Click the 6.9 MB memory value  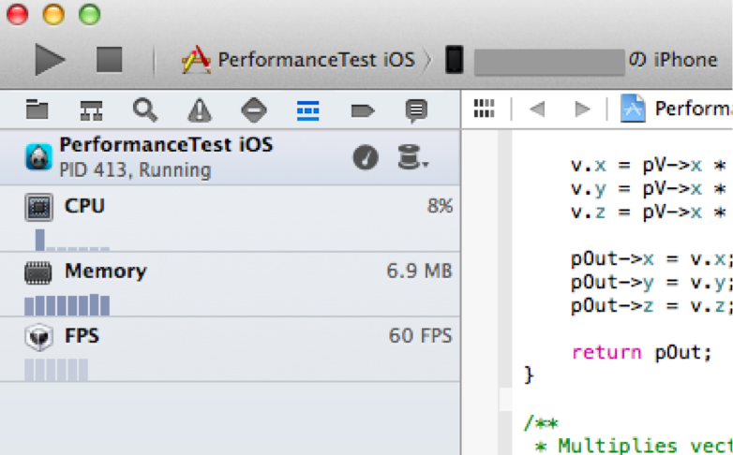click(x=419, y=271)
